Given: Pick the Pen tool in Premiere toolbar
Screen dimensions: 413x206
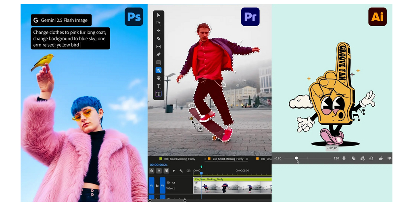Looking at the screenshot, I should click(x=159, y=54).
